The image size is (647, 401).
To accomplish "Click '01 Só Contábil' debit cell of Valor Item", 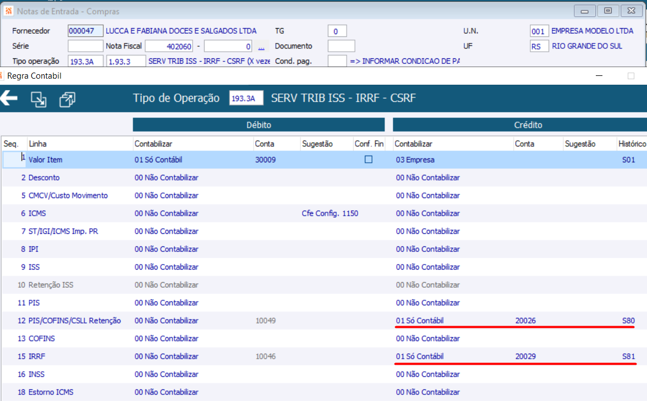I will pos(158,160).
